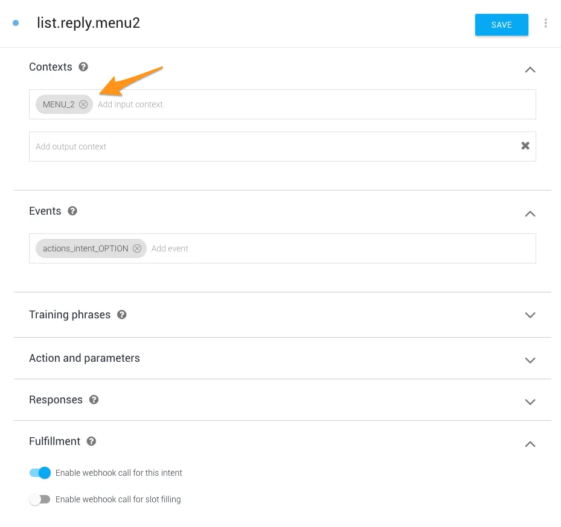Click the SAVE button
The width and height of the screenshot is (561, 527).
click(501, 25)
